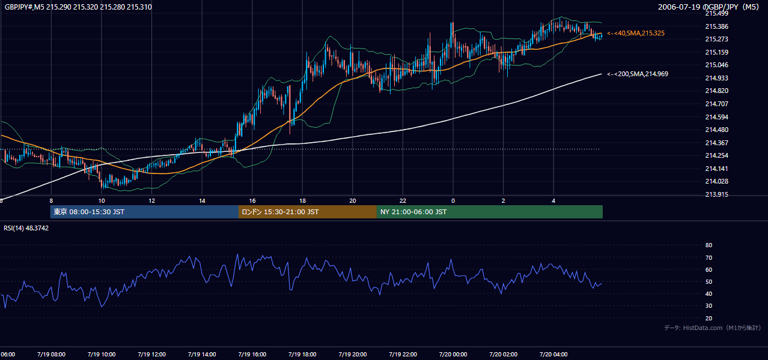
Task: Click price axis value 215.046
Action: click(716, 65)
